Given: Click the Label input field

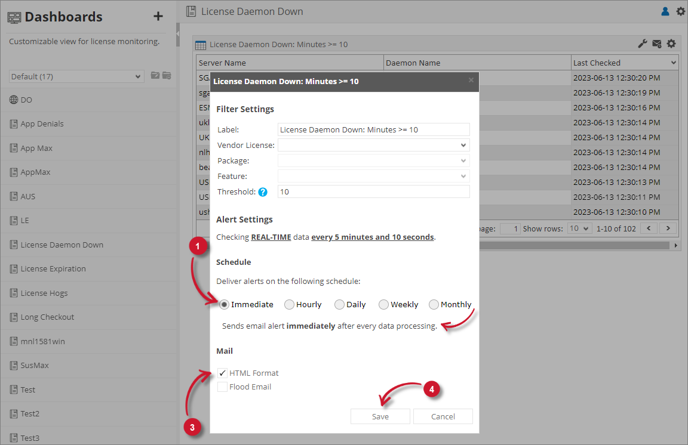Looking at the screenshot, I should [x=373, y=130].
